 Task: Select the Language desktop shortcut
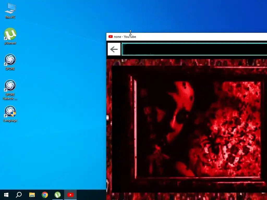[10, 114]
